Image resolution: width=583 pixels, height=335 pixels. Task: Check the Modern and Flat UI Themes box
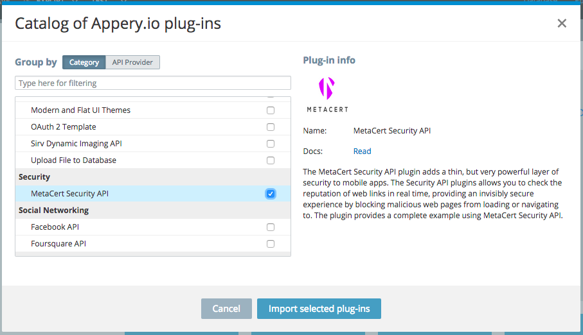click(x=271, y=110)
